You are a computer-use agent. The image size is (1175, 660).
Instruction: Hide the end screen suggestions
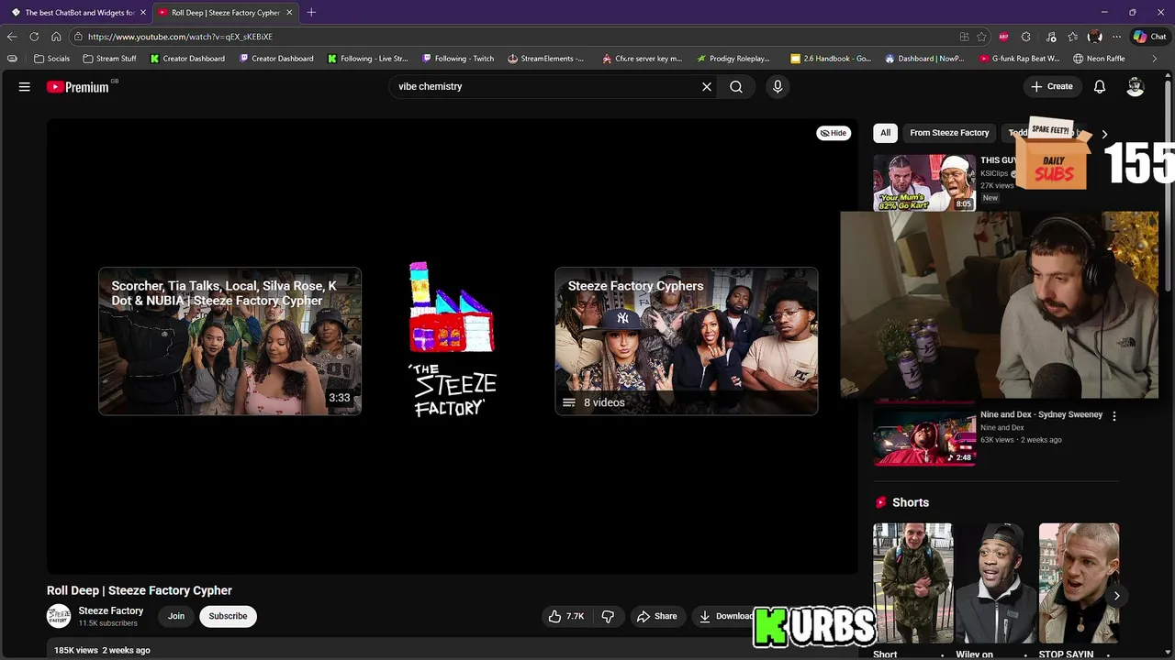(834, 133)
